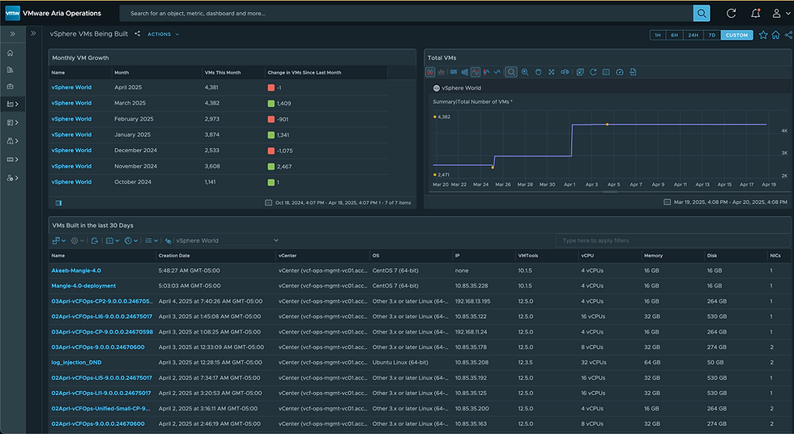Refresh the page using the top circular arrow icon
The image size is (794, 434).
point(731,13)
